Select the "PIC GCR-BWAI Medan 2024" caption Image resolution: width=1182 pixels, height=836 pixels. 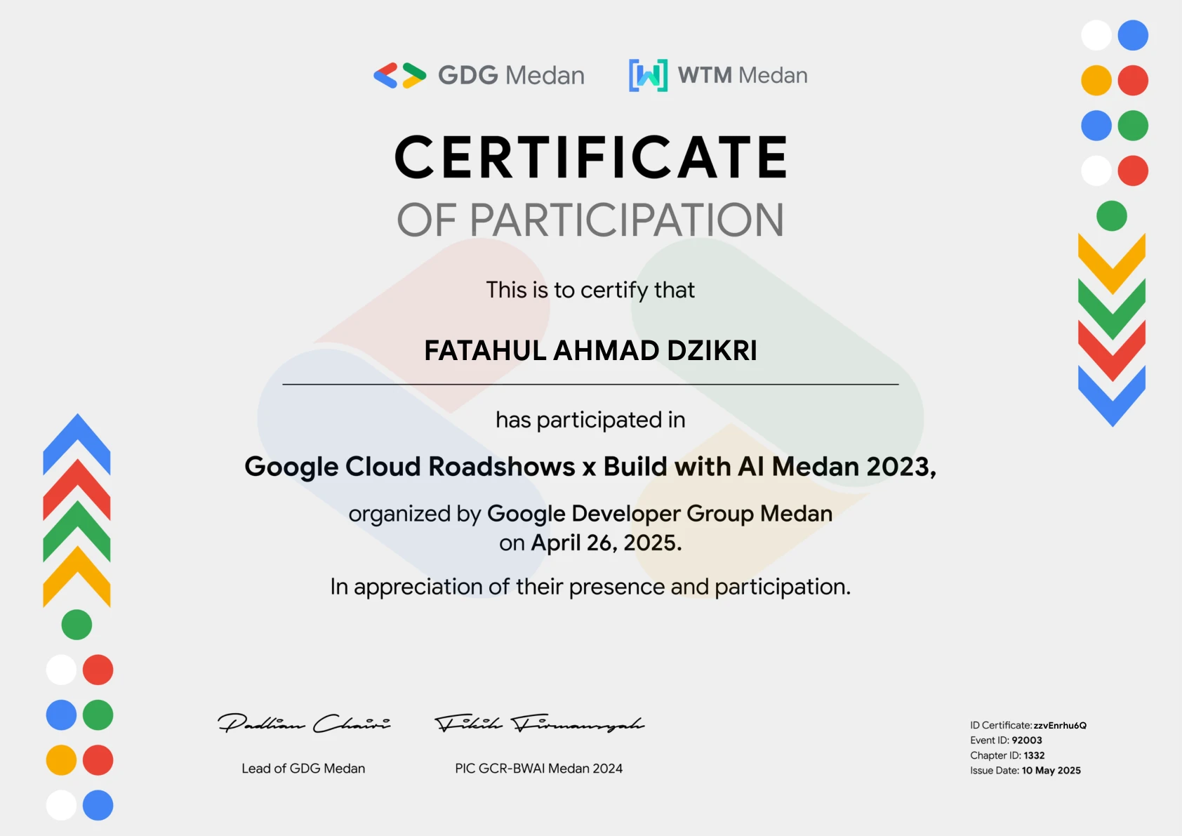point(538,769)
